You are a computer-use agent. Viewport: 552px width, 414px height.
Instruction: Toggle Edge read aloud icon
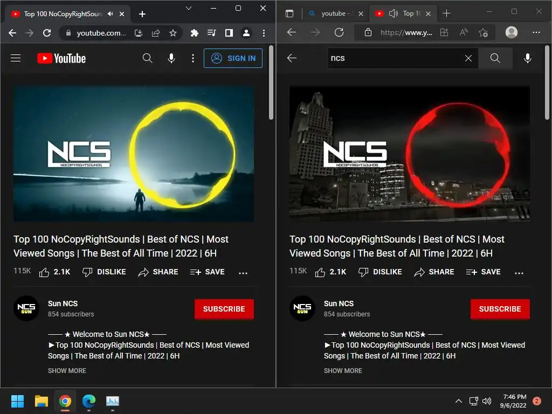[x=464, y=33]
